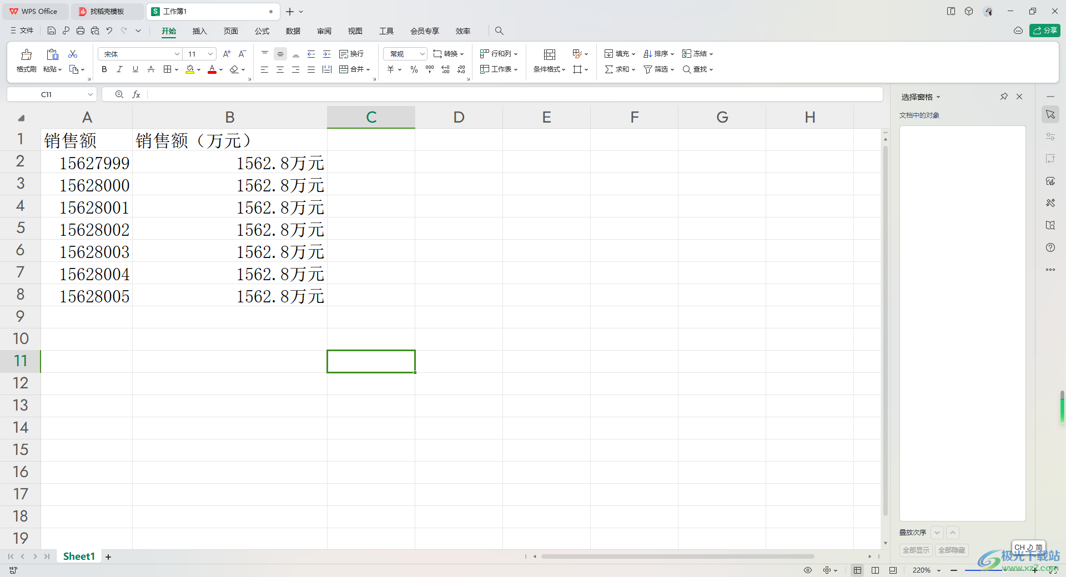Click the decrease indent icon
This screenshot has width=1066, height=577.
[x=311, y=54]
